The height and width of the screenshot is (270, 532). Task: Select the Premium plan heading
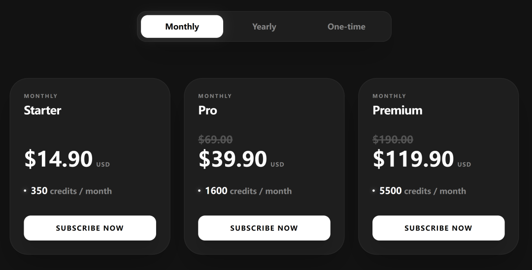point(397,110)
